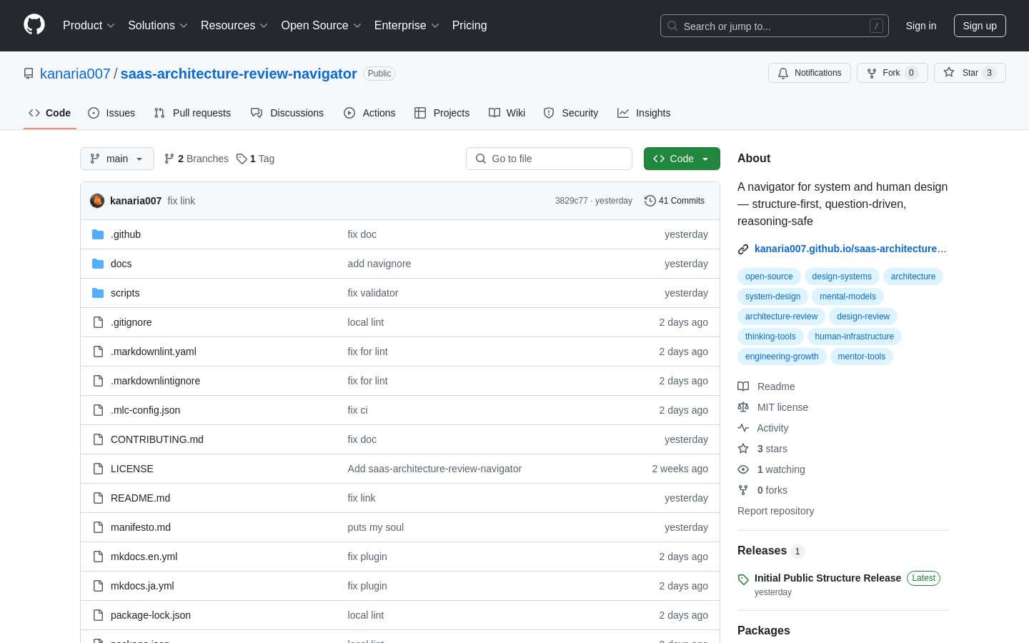Open the 41 Commits history
The image size is (1029, 643).
coord(675,201)
